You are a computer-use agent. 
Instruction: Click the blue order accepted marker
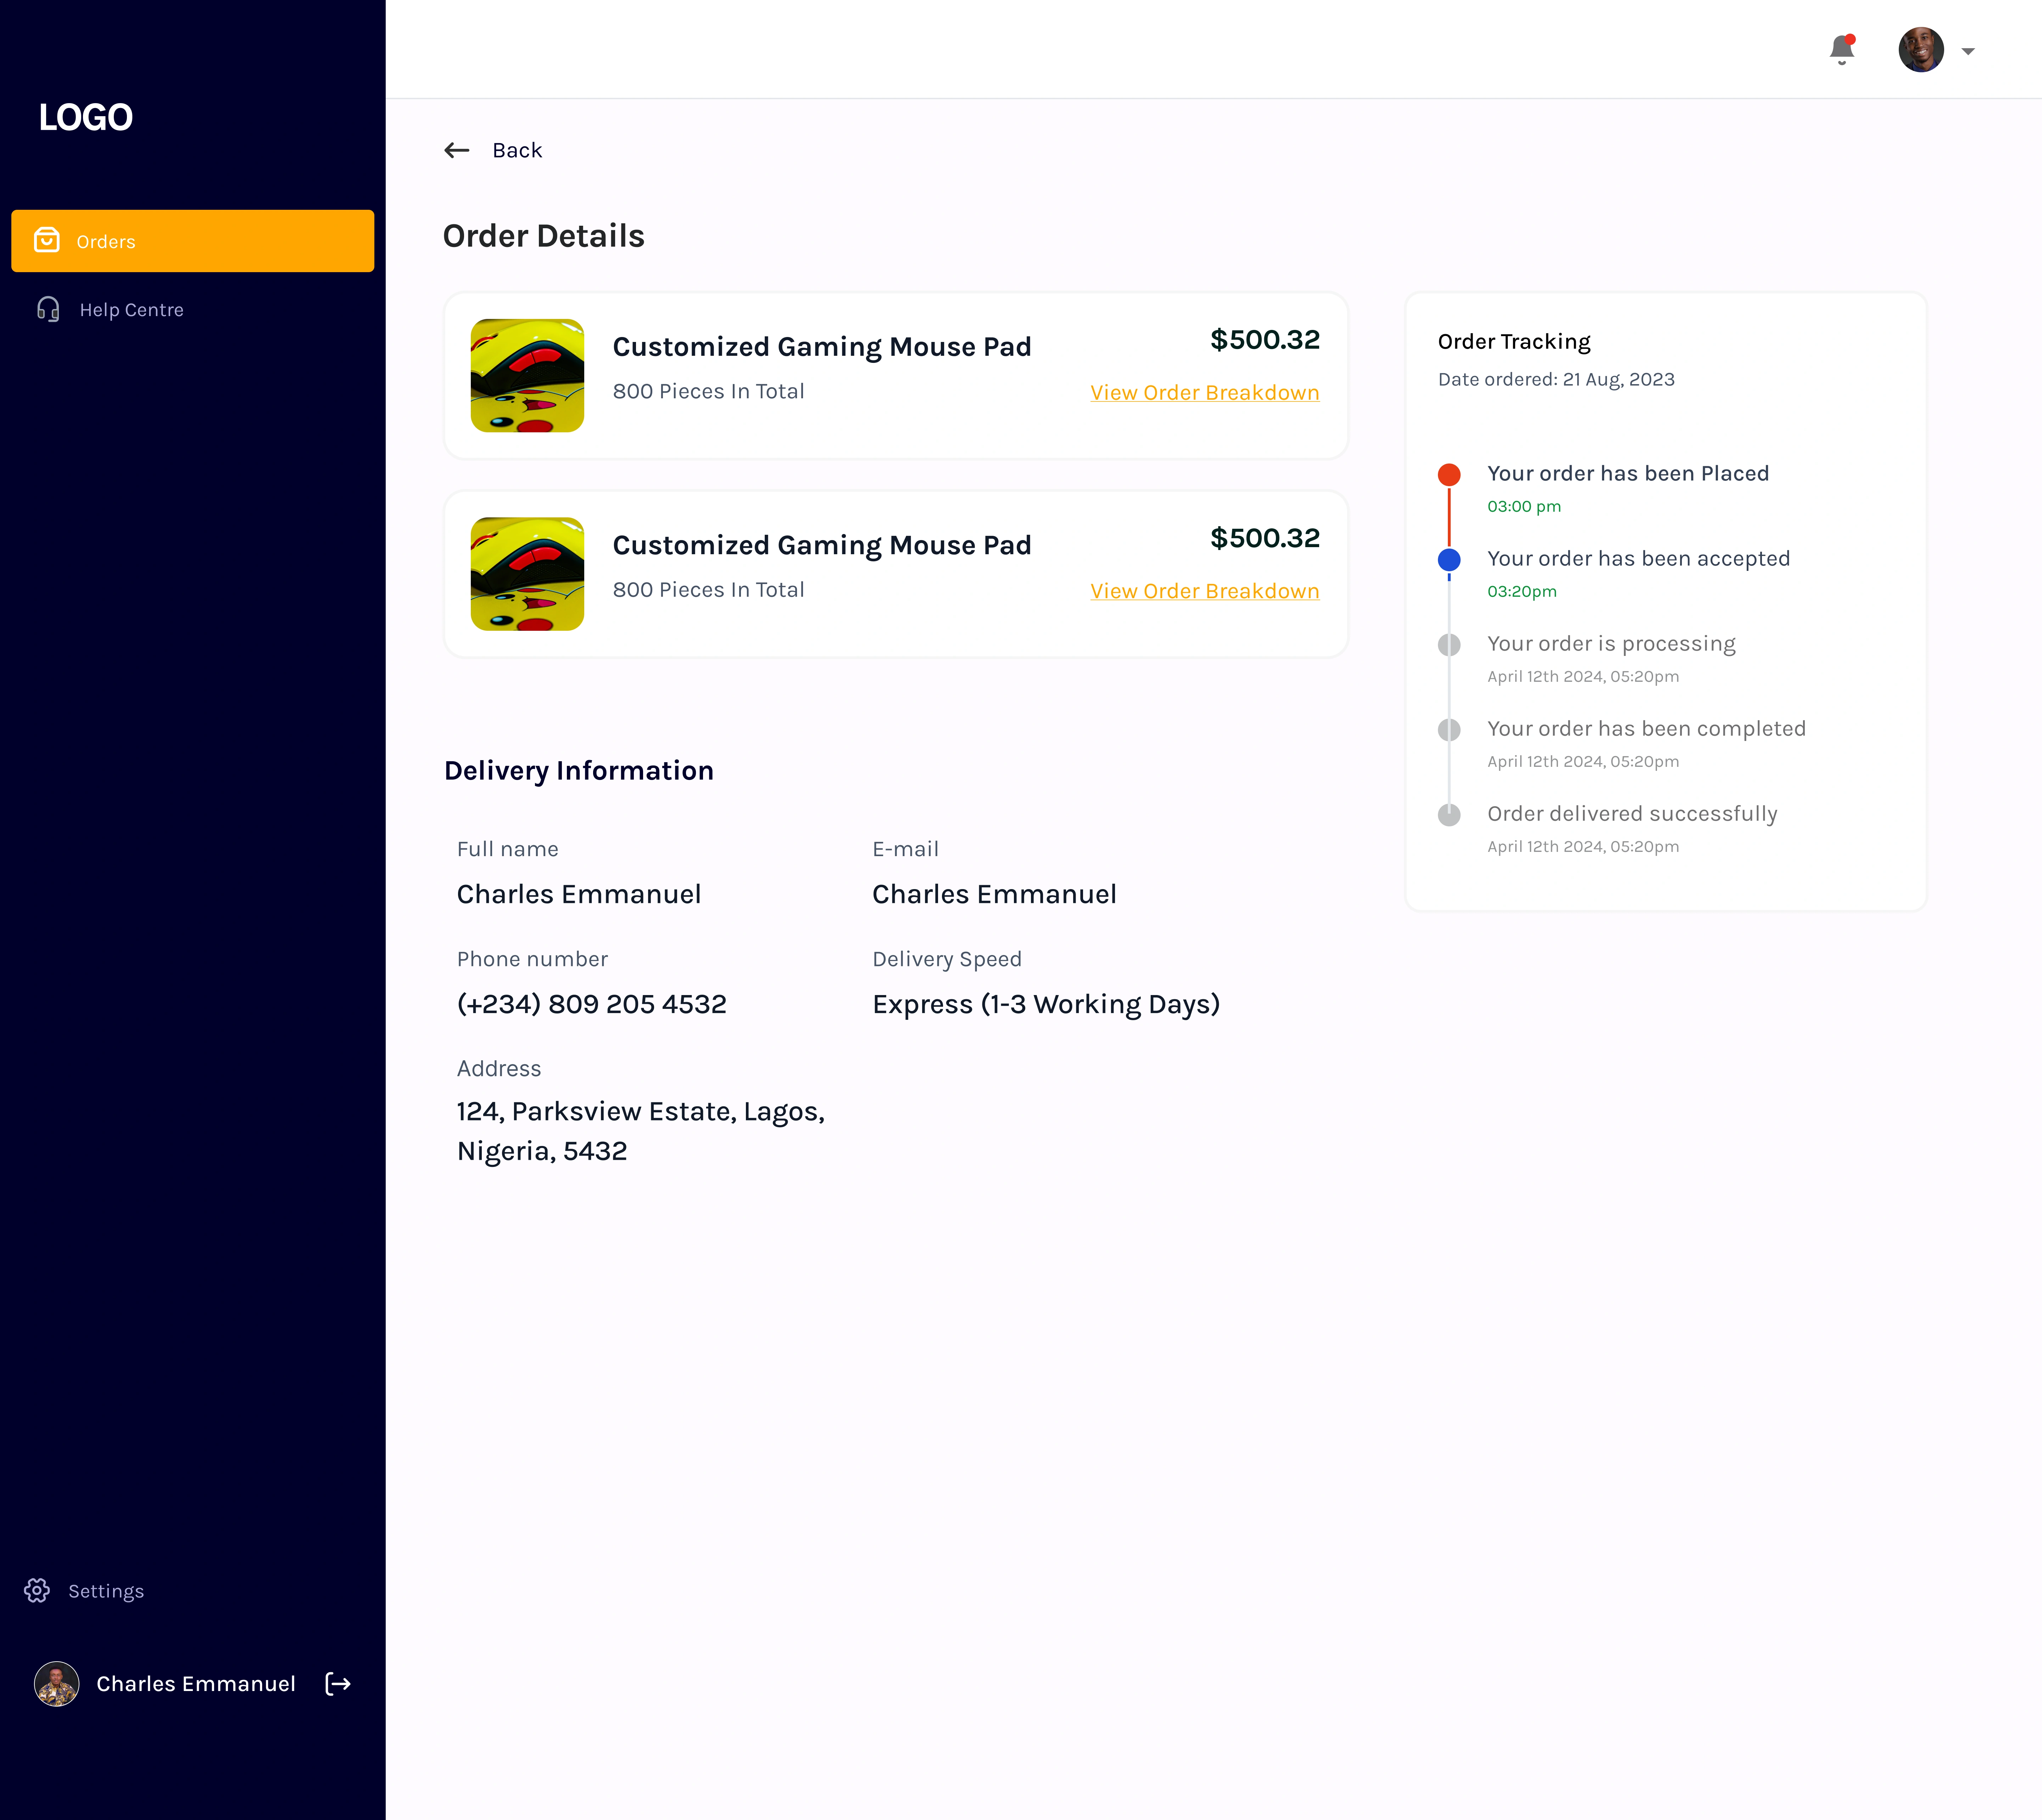point(1449,560)
